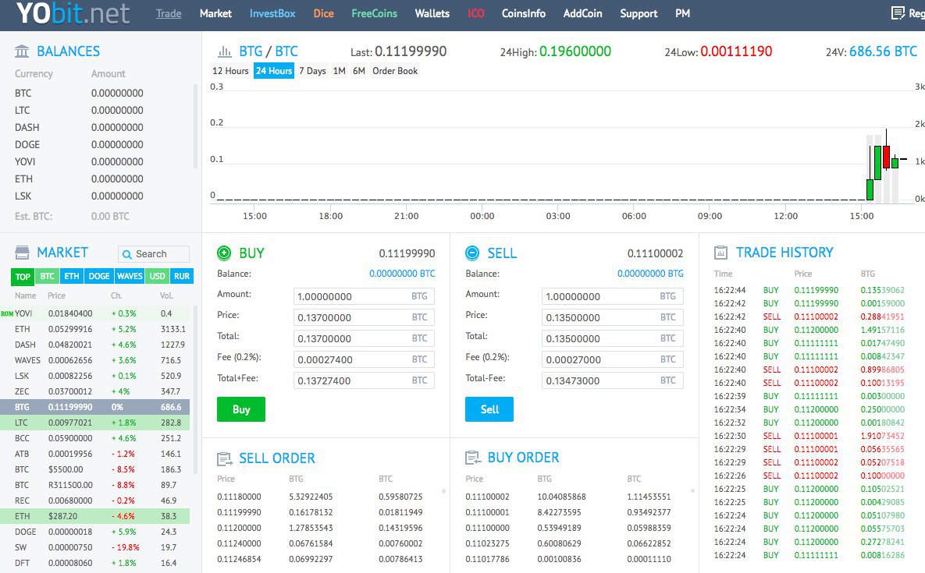Click the Market Vol. column header
Image resolution: width=925 pixels, height=573 pixels.
click(x=166, y=295)
